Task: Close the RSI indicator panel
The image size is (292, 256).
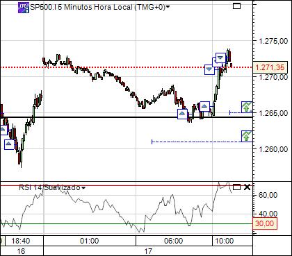Action: (x=248, y=187)
